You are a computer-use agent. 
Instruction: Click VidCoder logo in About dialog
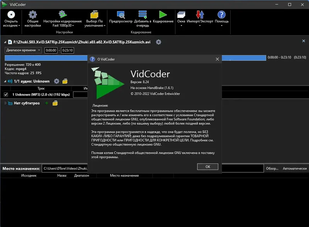(x=108, y=83)
